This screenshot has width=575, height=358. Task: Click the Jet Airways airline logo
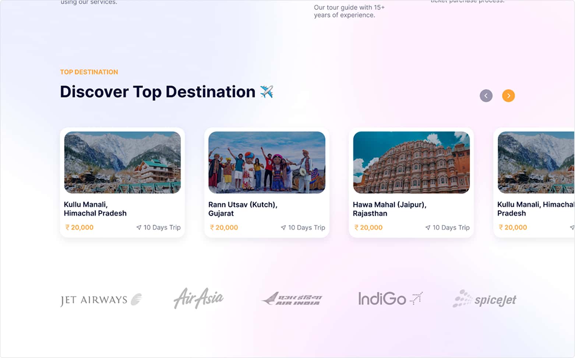coord(100,299)
